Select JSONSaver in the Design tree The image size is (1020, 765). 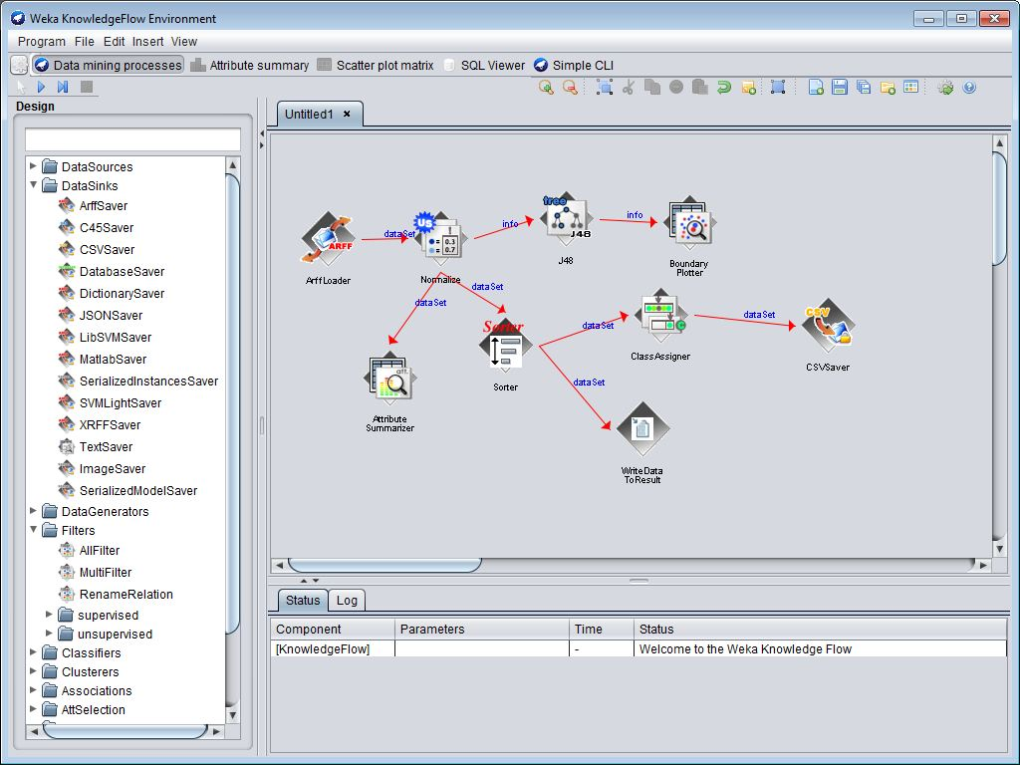[x=111, y=315]
